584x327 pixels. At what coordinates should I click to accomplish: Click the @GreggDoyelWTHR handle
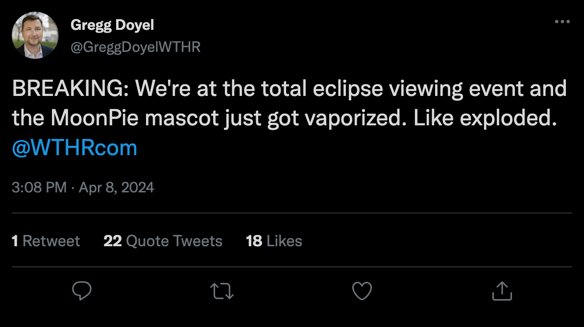pyautogui.click(x=135, y=47)
